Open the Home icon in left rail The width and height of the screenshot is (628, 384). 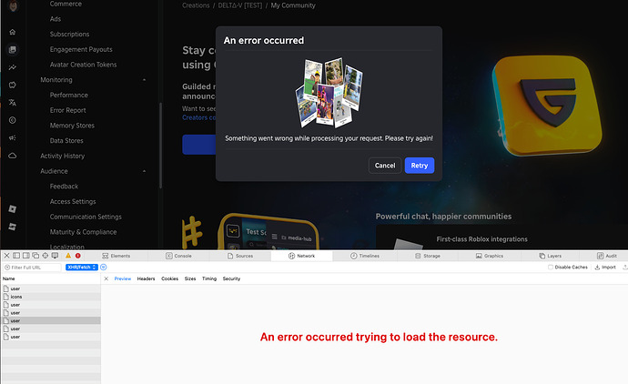click(x=13, y=32)
